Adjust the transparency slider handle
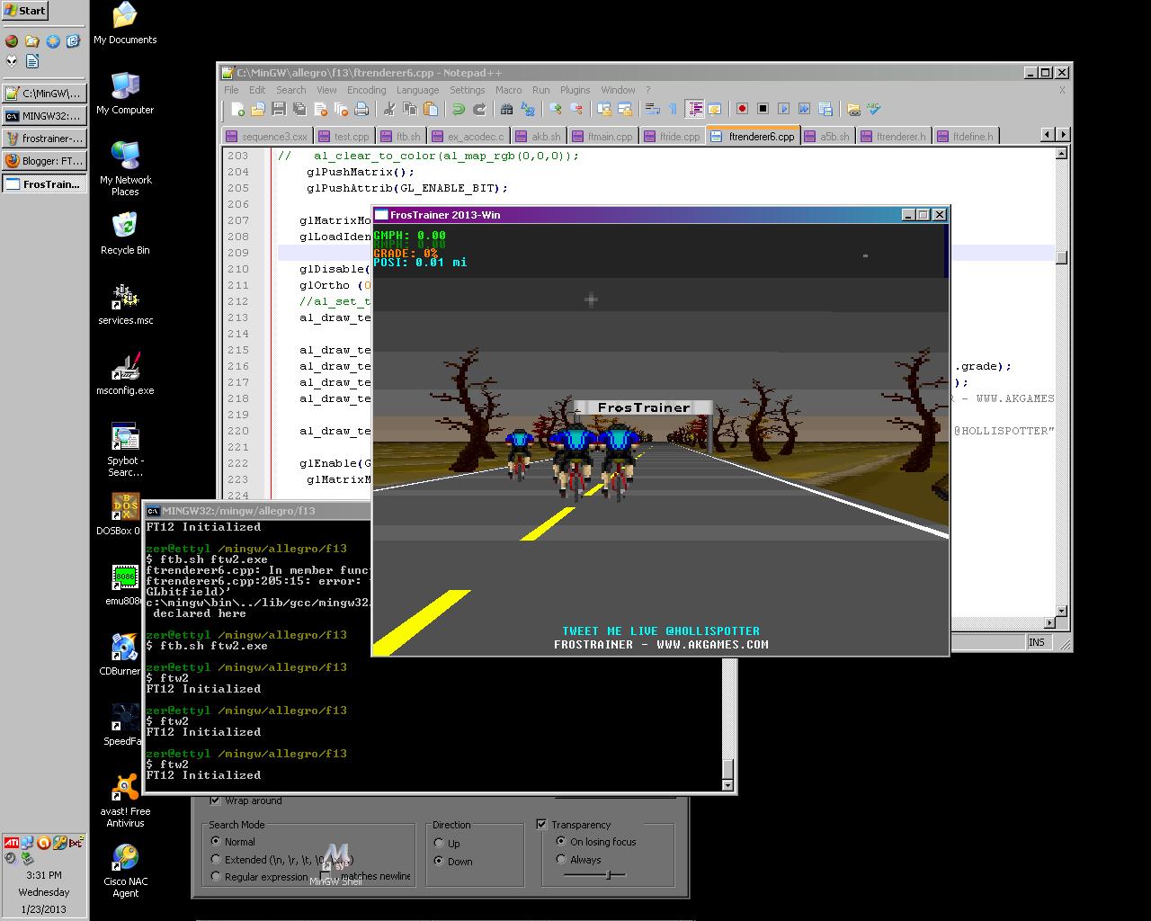The width and height of the screenshot is (1151, 921). click(x=609, y=874)
